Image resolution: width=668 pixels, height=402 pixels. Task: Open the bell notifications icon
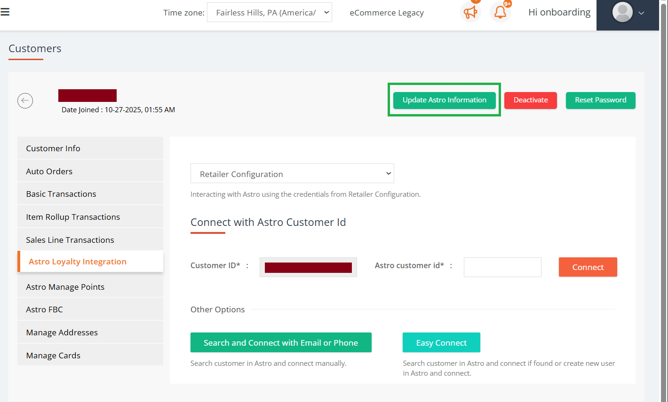pos(501,13)
